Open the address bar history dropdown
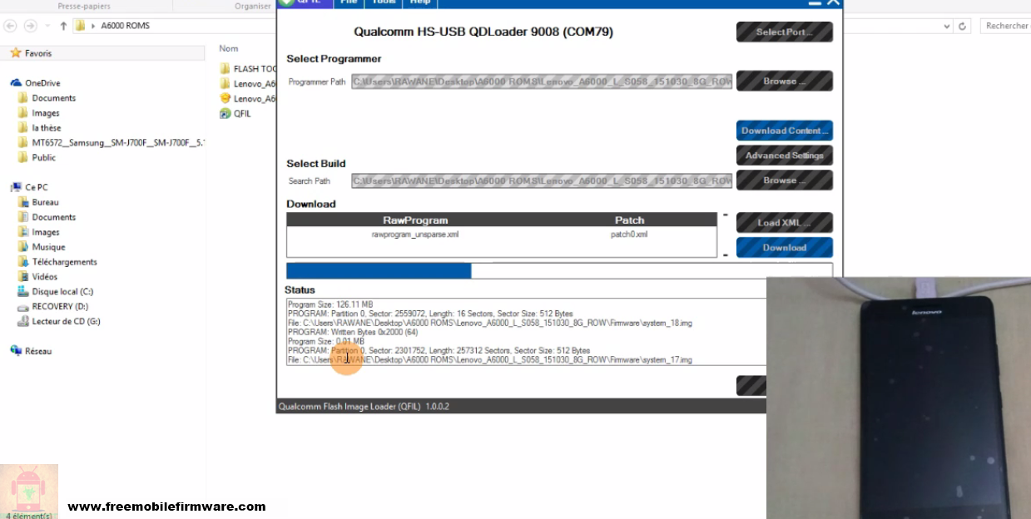The image size is (1031, 519). (x=945, y=26)
